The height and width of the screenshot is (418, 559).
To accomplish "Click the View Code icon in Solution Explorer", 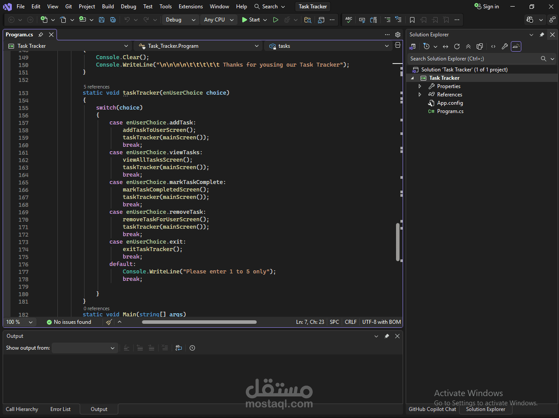I will 493,46.
